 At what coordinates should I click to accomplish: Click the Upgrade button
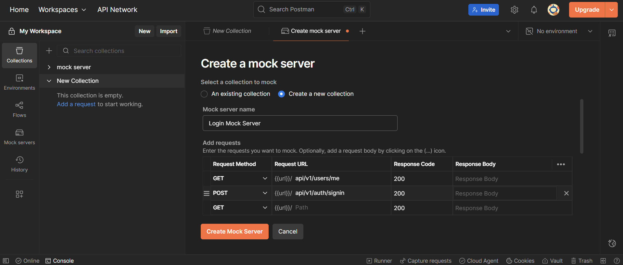coord(587,10)
